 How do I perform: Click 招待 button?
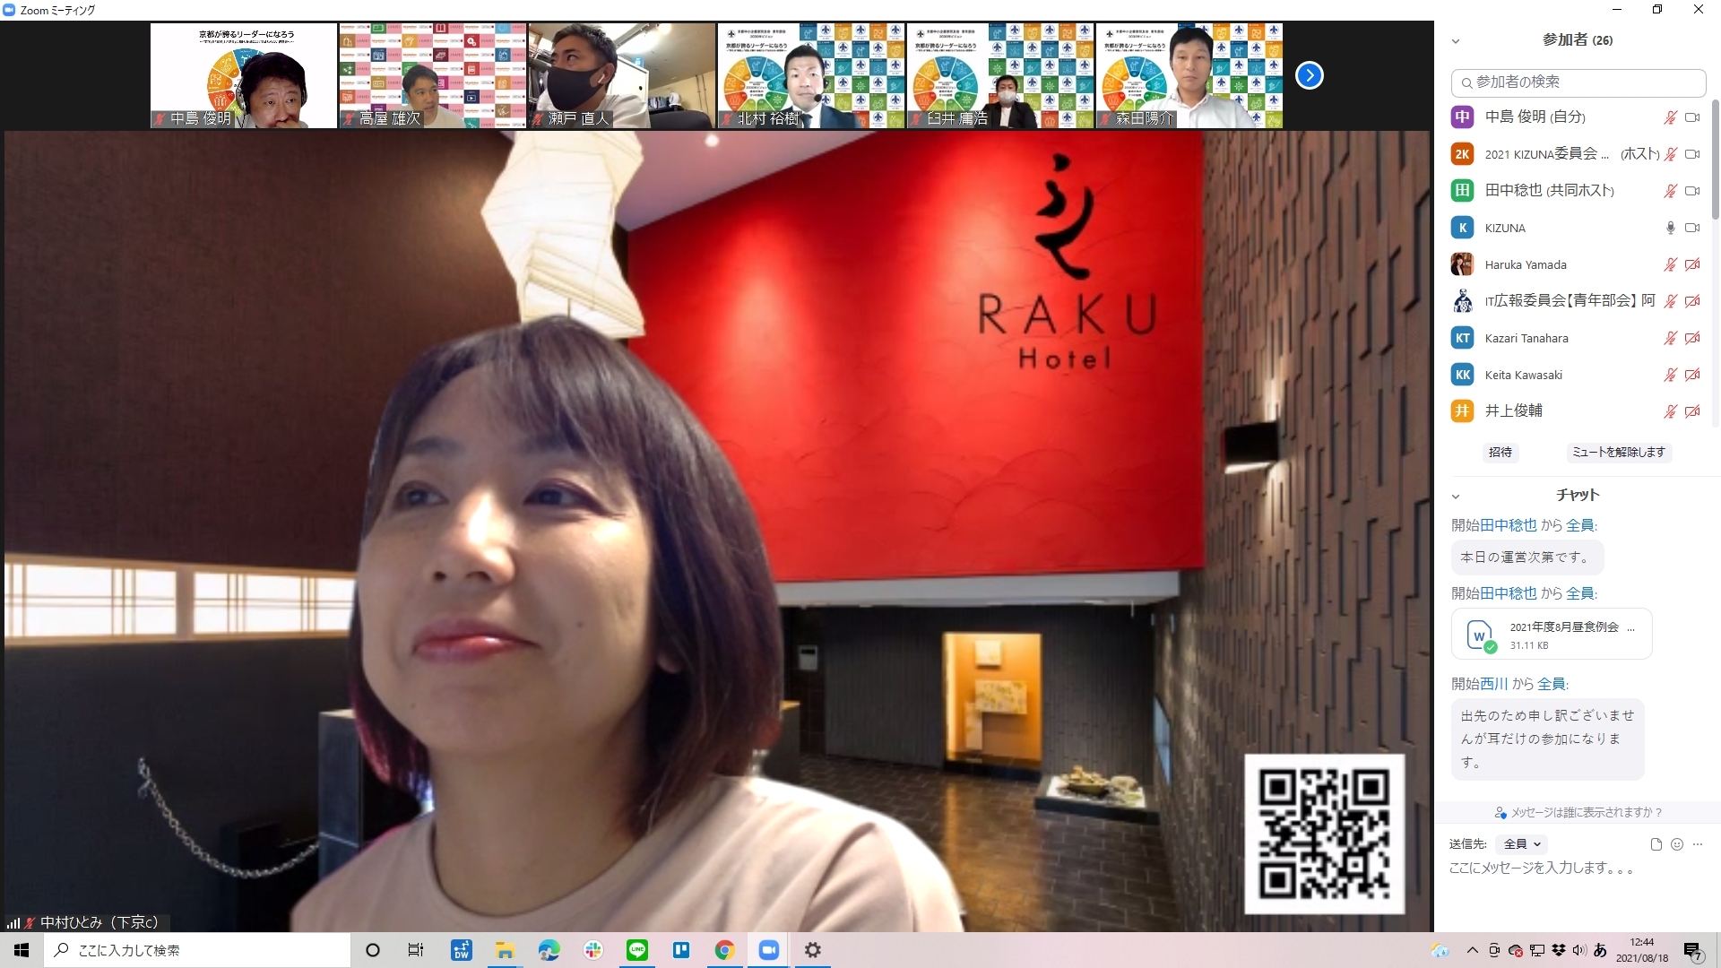point(1500,453)
